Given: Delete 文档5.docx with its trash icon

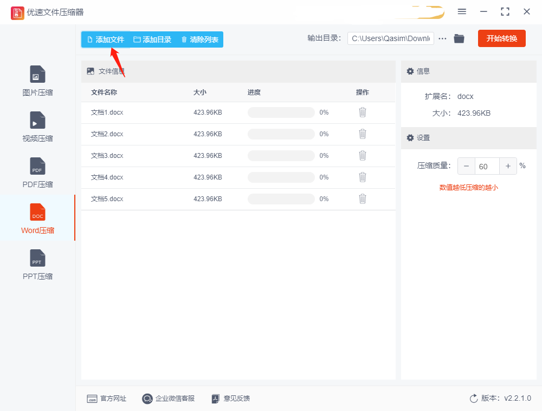Looking at the screenshot, I should tap(362, 199).
